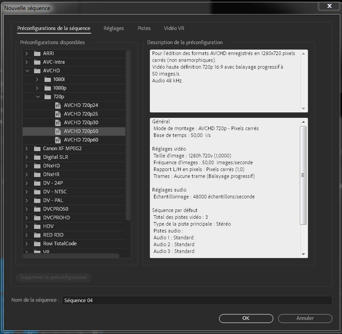Select the AVCHD 720p25 preset
Screen dimensions: 342x334
pos(74,114)
